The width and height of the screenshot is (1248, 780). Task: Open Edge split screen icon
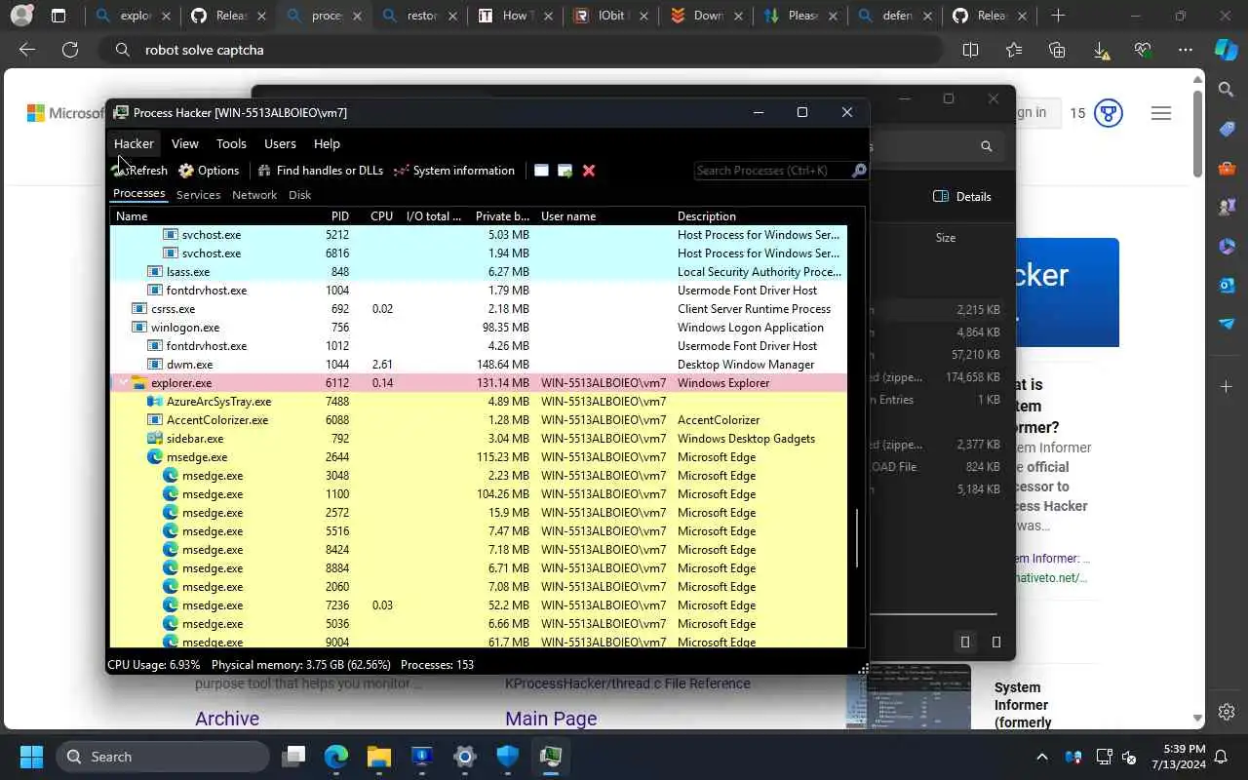coord(970,51)
